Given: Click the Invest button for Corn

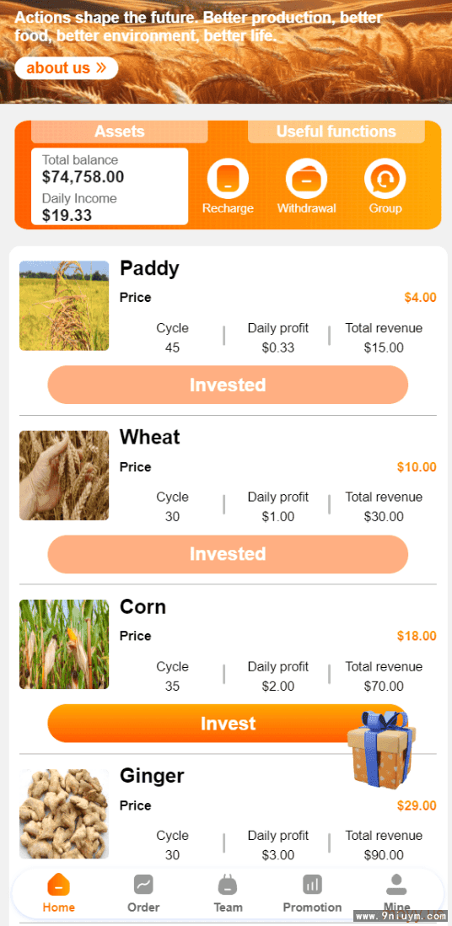Looking at the screenshot, I should pyautogui.click(x=228, y=724).
